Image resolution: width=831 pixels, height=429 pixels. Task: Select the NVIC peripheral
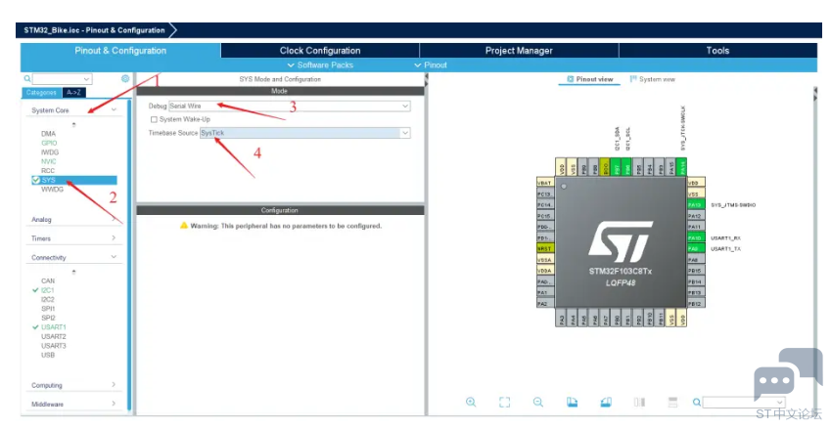(48, 161)
